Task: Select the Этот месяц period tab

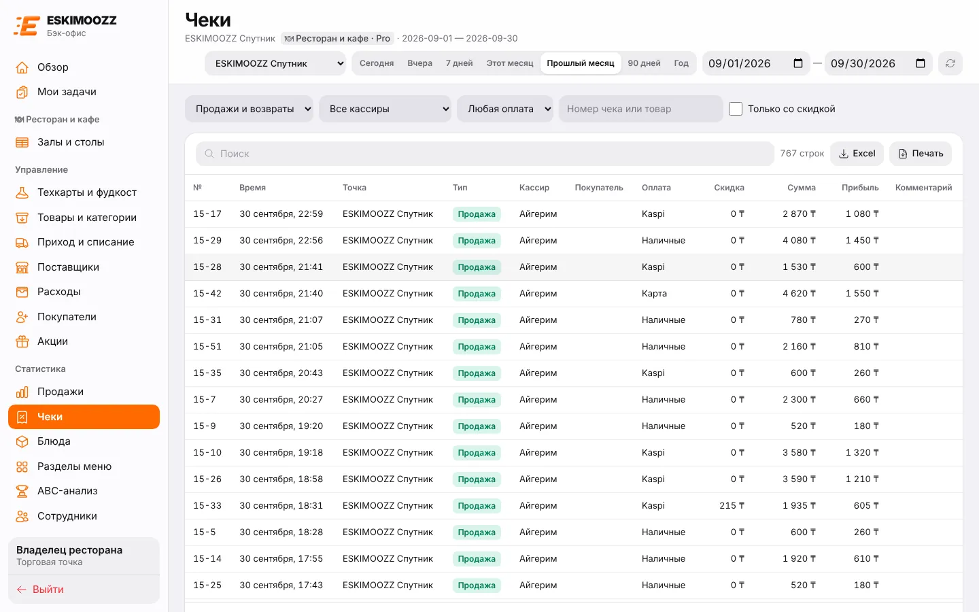Action: click(510, 63)
